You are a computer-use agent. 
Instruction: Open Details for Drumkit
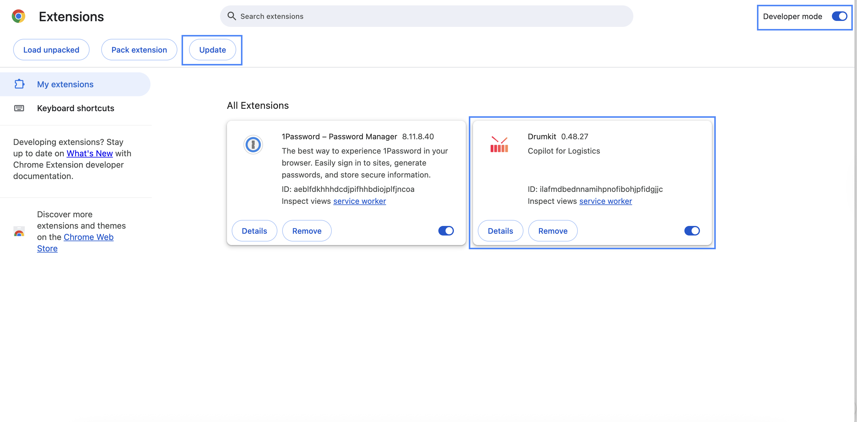pos(500,231)
